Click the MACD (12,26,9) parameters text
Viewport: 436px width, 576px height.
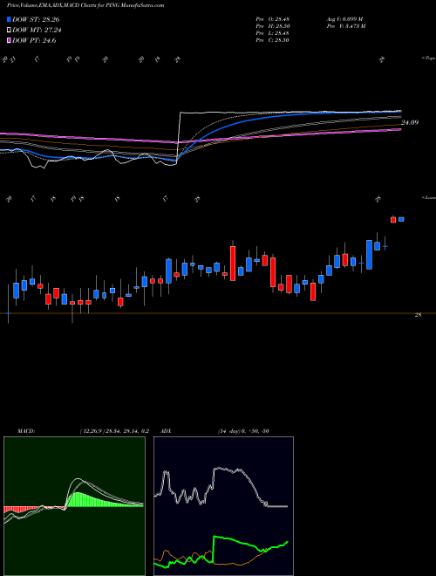(x=114, y=431)
